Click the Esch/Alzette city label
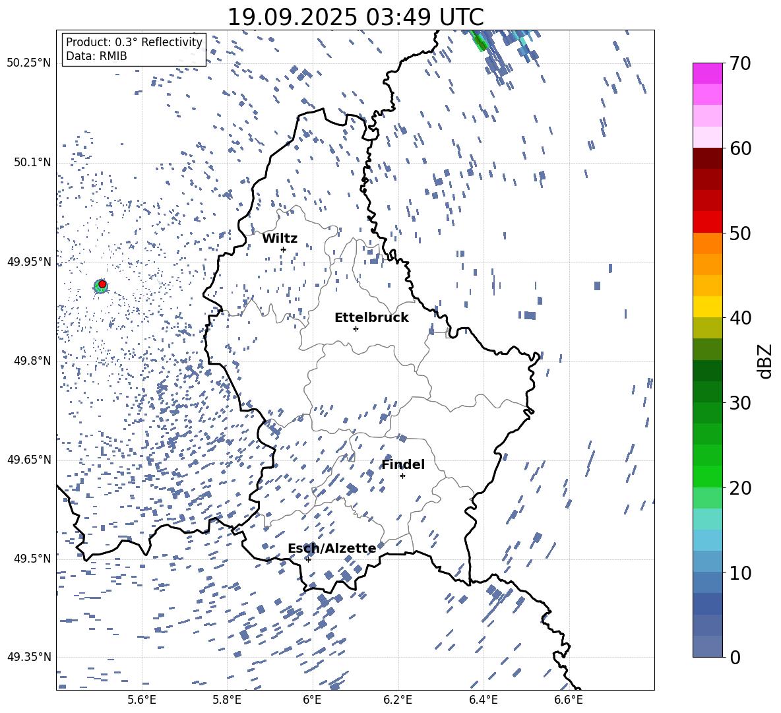Image resolution: width=781 pixels, height=713 pixels. point(332,549)
